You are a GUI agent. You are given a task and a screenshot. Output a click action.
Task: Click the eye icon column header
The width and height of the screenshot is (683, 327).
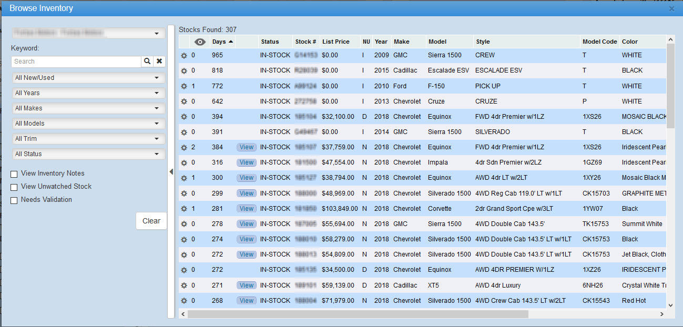pyautogui.click(x=200, y=42)
